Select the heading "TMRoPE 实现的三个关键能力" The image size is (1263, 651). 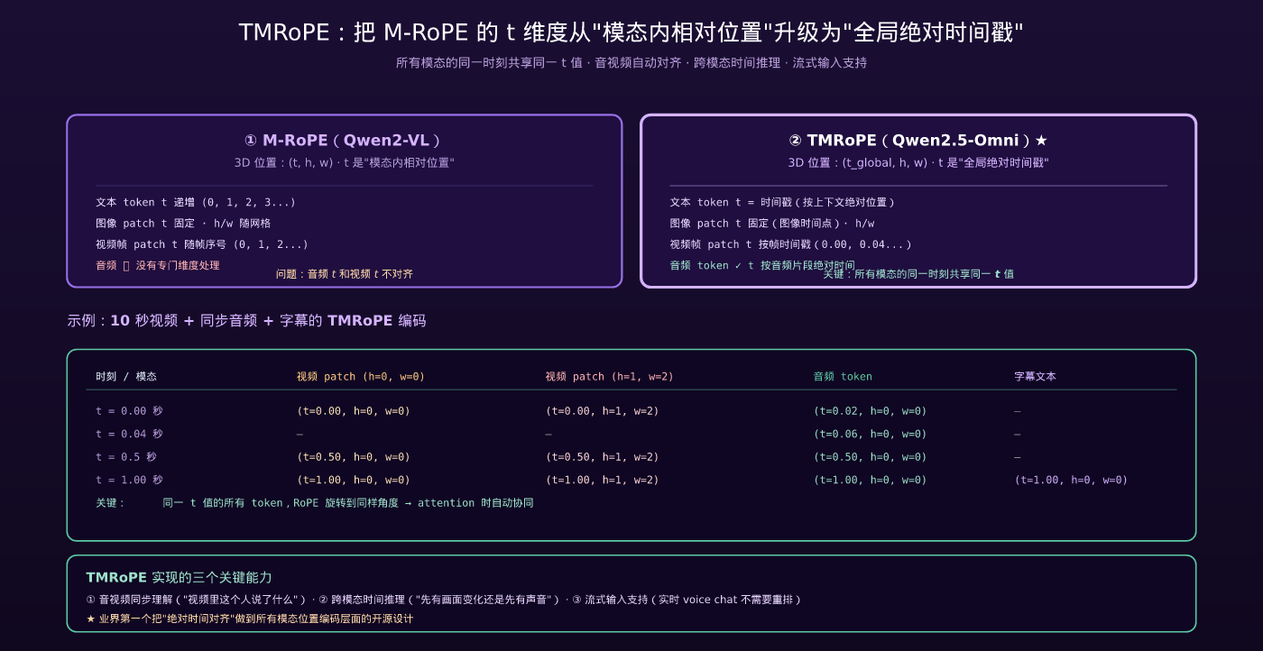click(x=179, y=577)
